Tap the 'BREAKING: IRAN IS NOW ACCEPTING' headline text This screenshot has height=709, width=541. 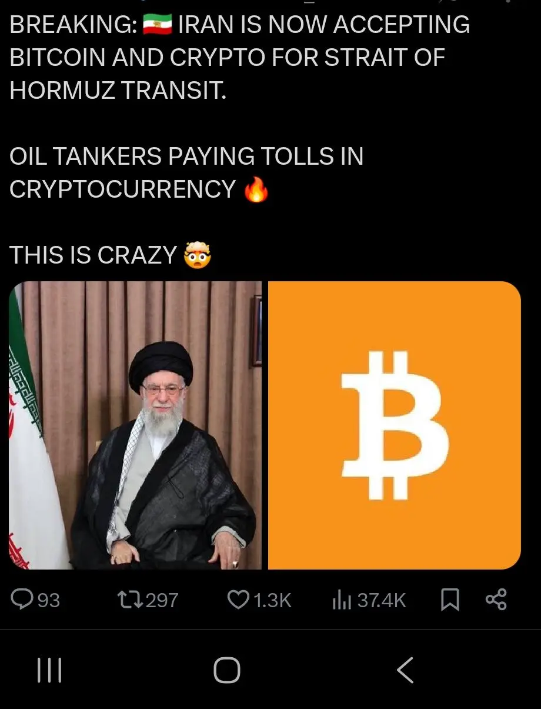point(240,25)
